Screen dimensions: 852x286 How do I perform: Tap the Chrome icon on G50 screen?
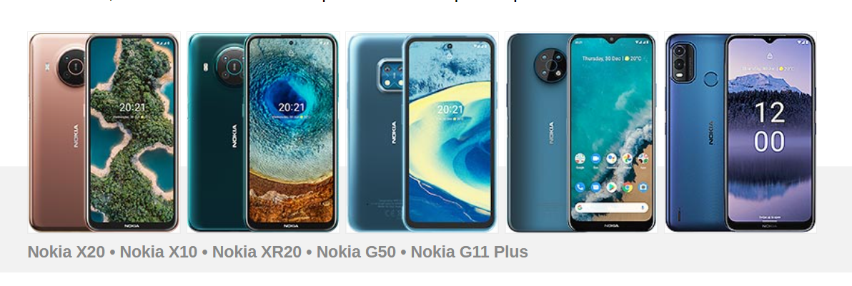(627, 188)
